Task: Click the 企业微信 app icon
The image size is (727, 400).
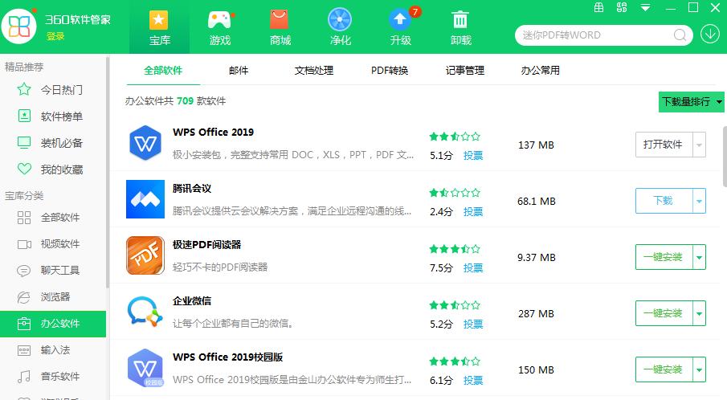Action: click(145, 312)
